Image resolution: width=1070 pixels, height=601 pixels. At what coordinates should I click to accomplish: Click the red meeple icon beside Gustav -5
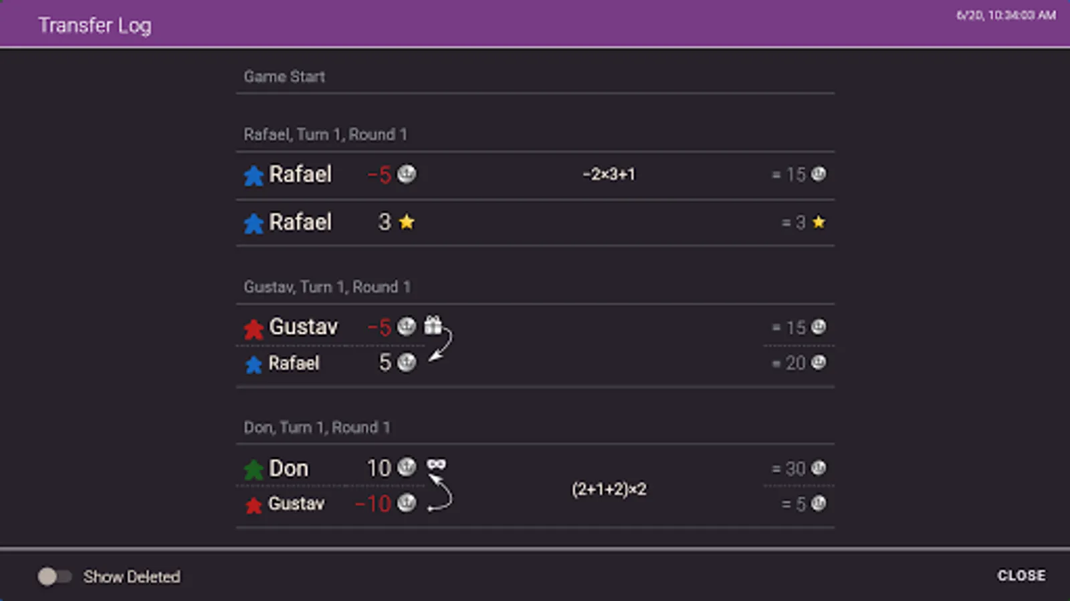tap(253, 329)
